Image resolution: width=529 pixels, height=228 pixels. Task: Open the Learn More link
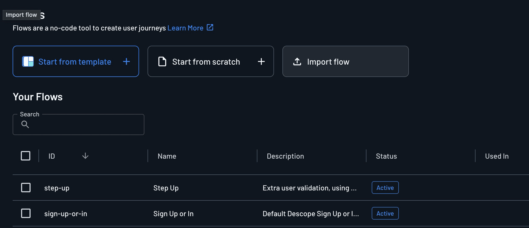[185, 28]
